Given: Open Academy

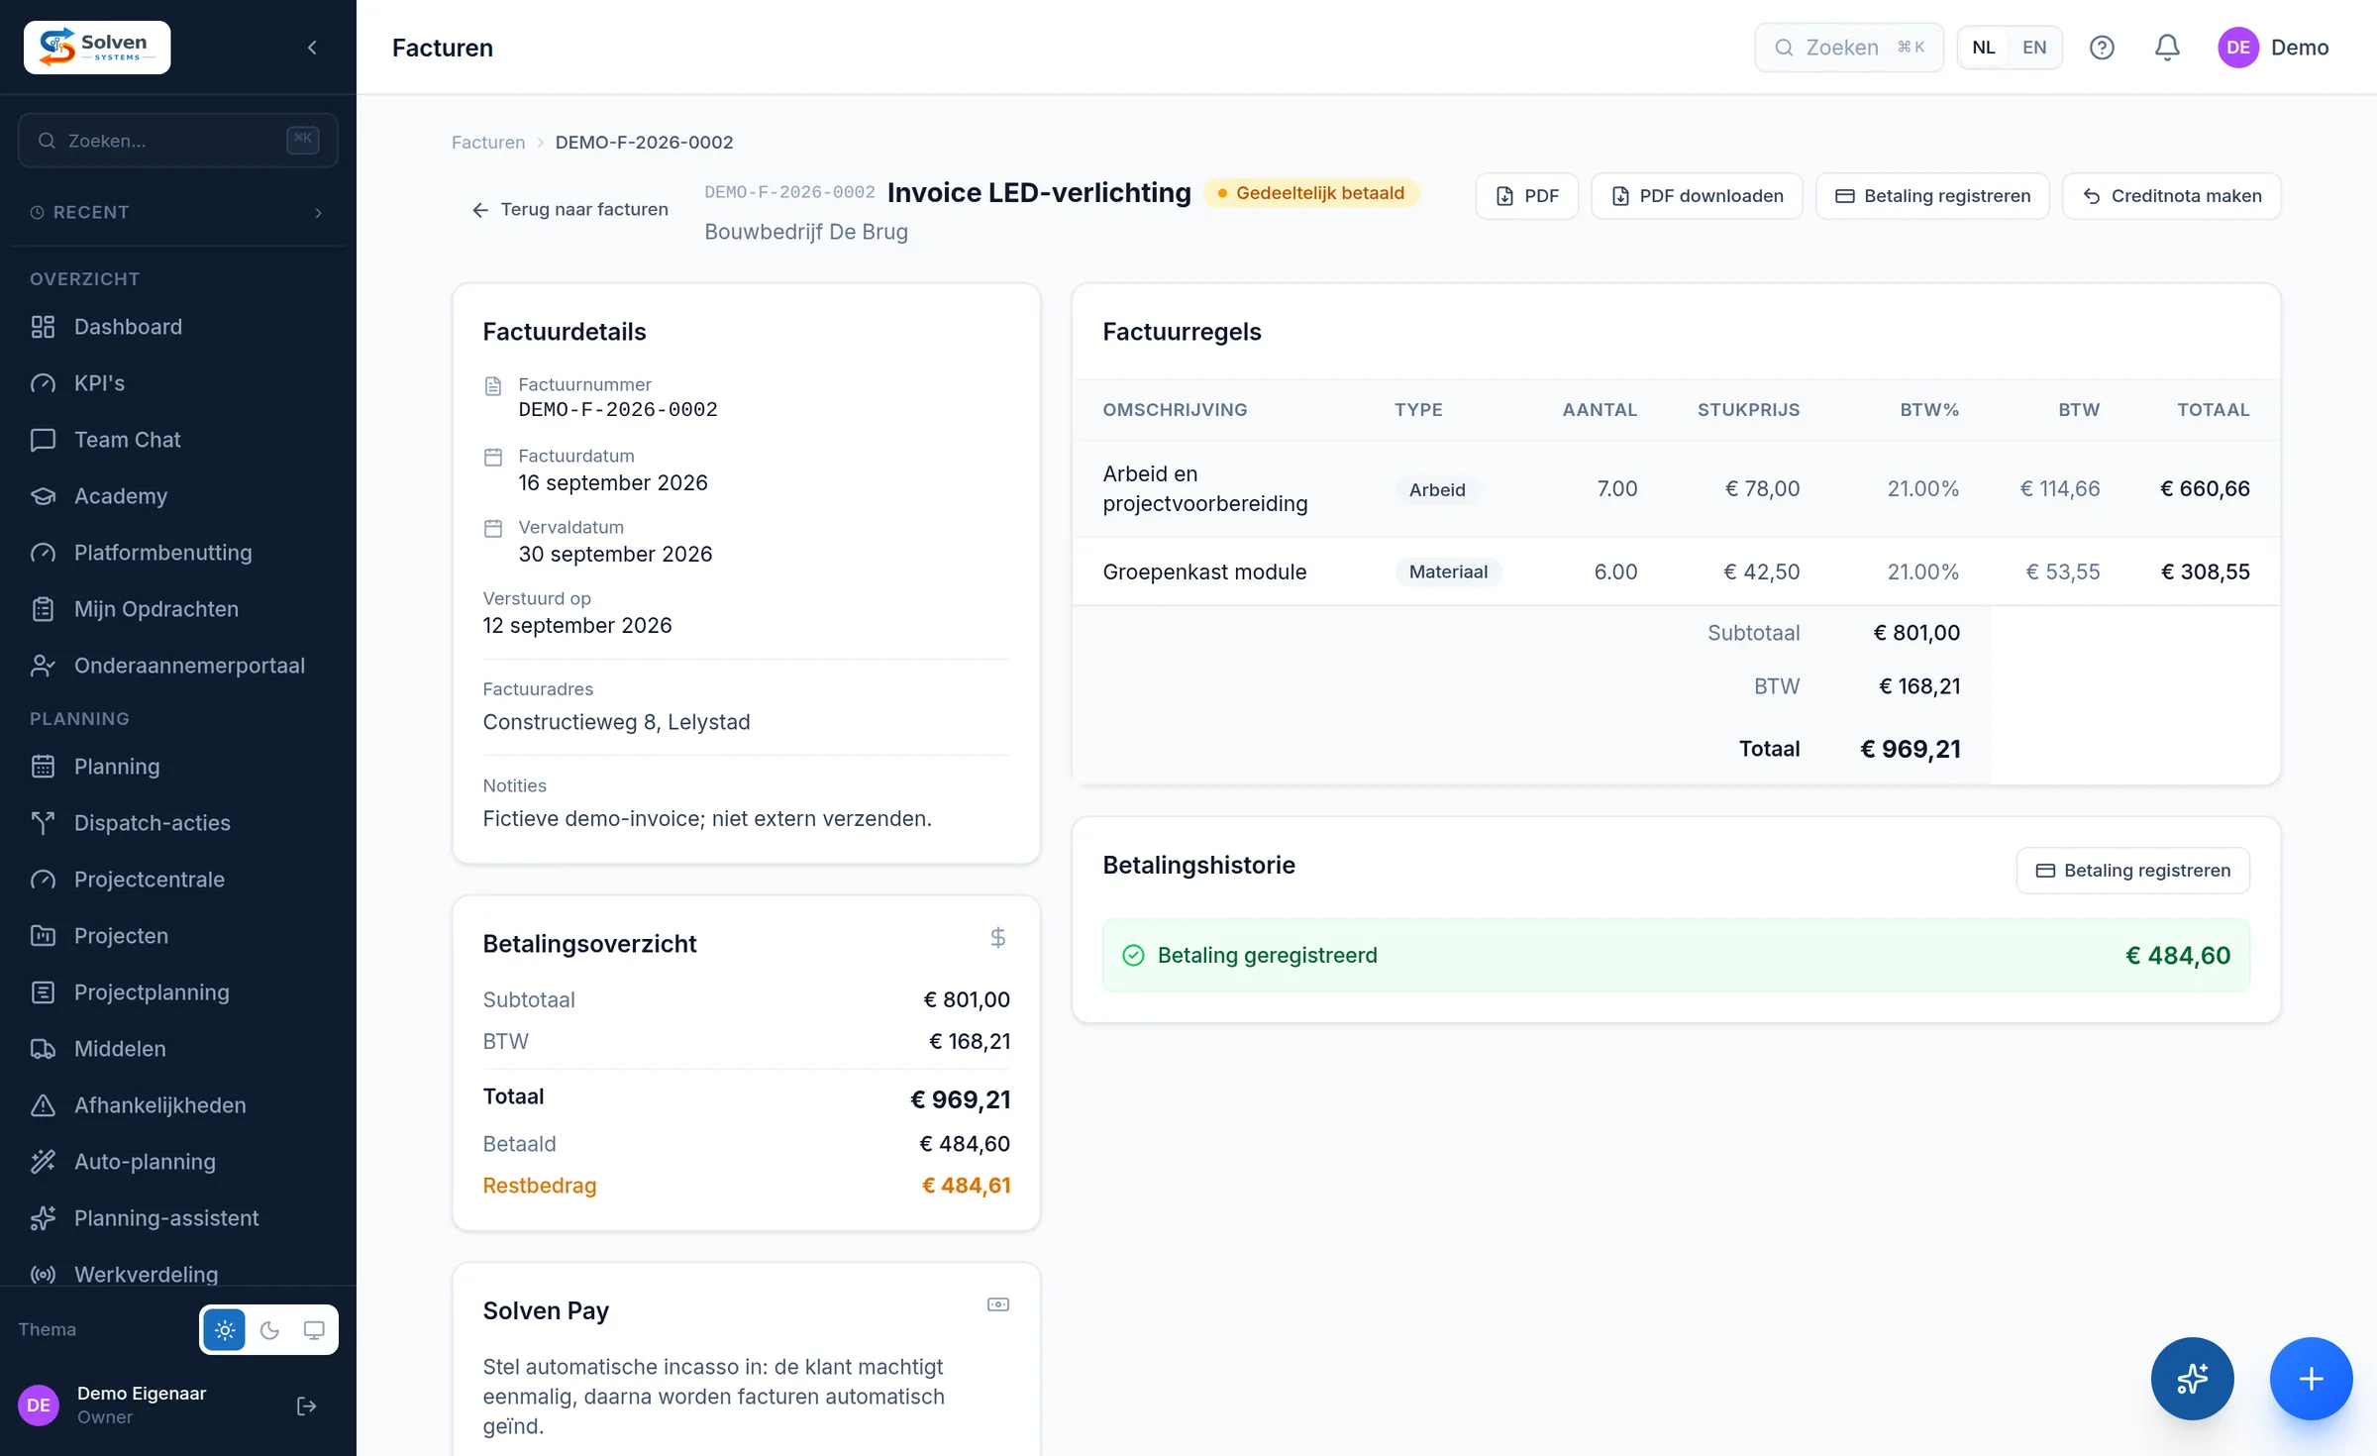Looking at the screenshot, I should coord(178,496).
